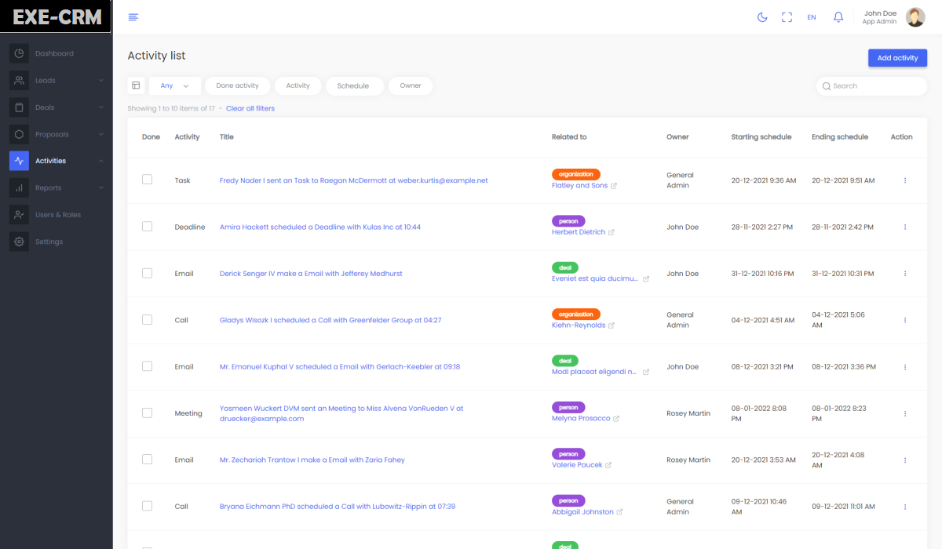The width and height of the screenshot is (942, 549).
Task: Open the three-dot action menu for the Deadline row
Action: click(x=905, y=227)
